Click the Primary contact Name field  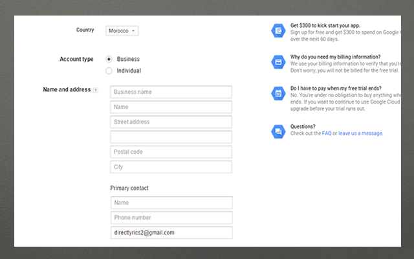tap(171, 203)
